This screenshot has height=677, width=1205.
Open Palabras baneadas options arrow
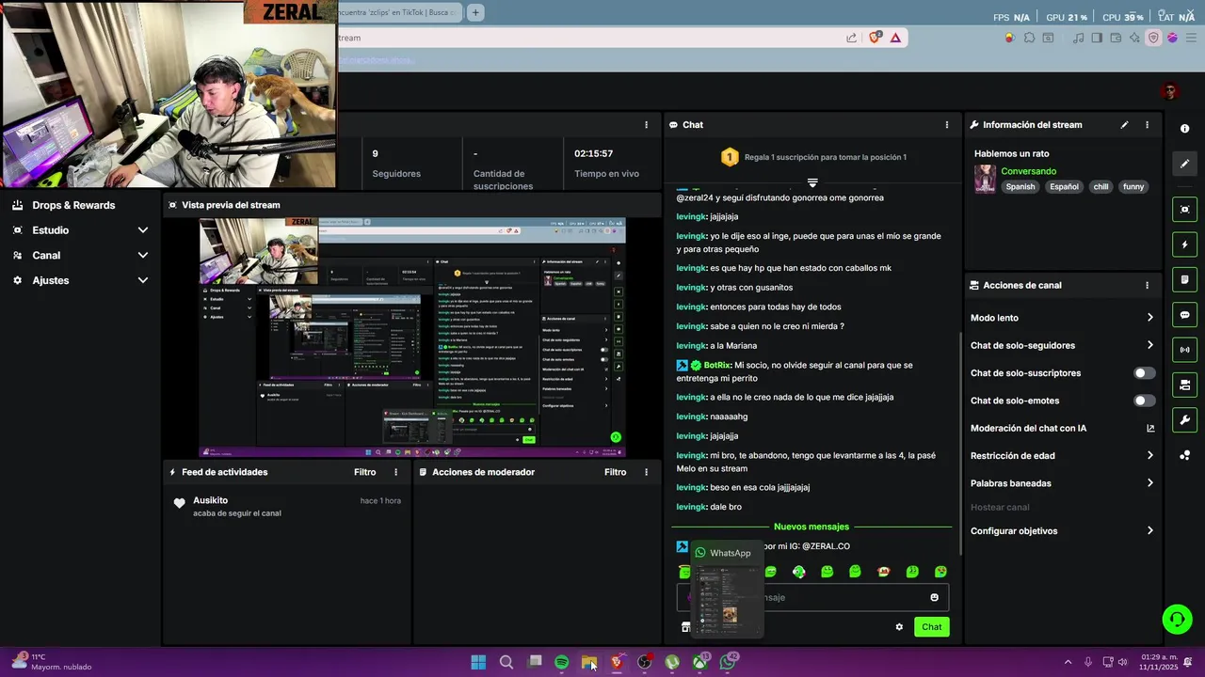pyautogui.click(x=1149, y=483)
